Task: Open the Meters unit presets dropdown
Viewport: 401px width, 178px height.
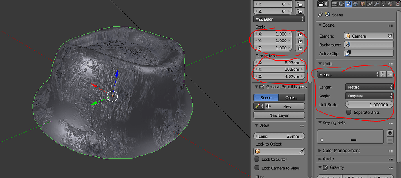Action: pyautogui.click(x=348, y=75)
